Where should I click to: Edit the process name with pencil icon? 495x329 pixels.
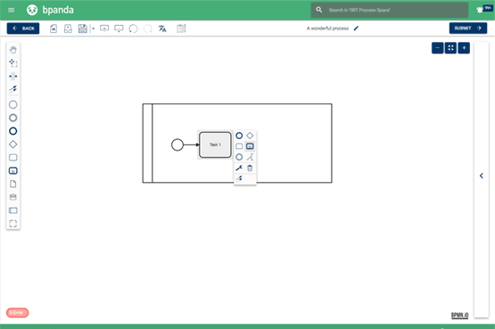pos(356,29)
